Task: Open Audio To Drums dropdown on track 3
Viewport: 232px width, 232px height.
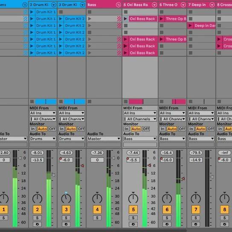Action: tap(72, 139)
